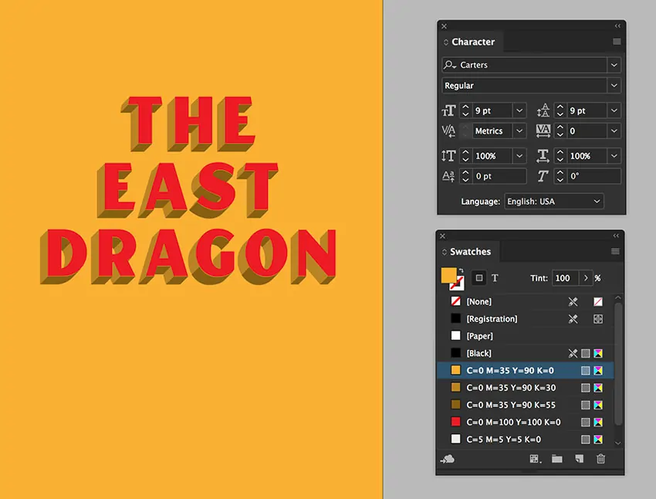Open the Swatches panel hamburger menu

point(615,252)
